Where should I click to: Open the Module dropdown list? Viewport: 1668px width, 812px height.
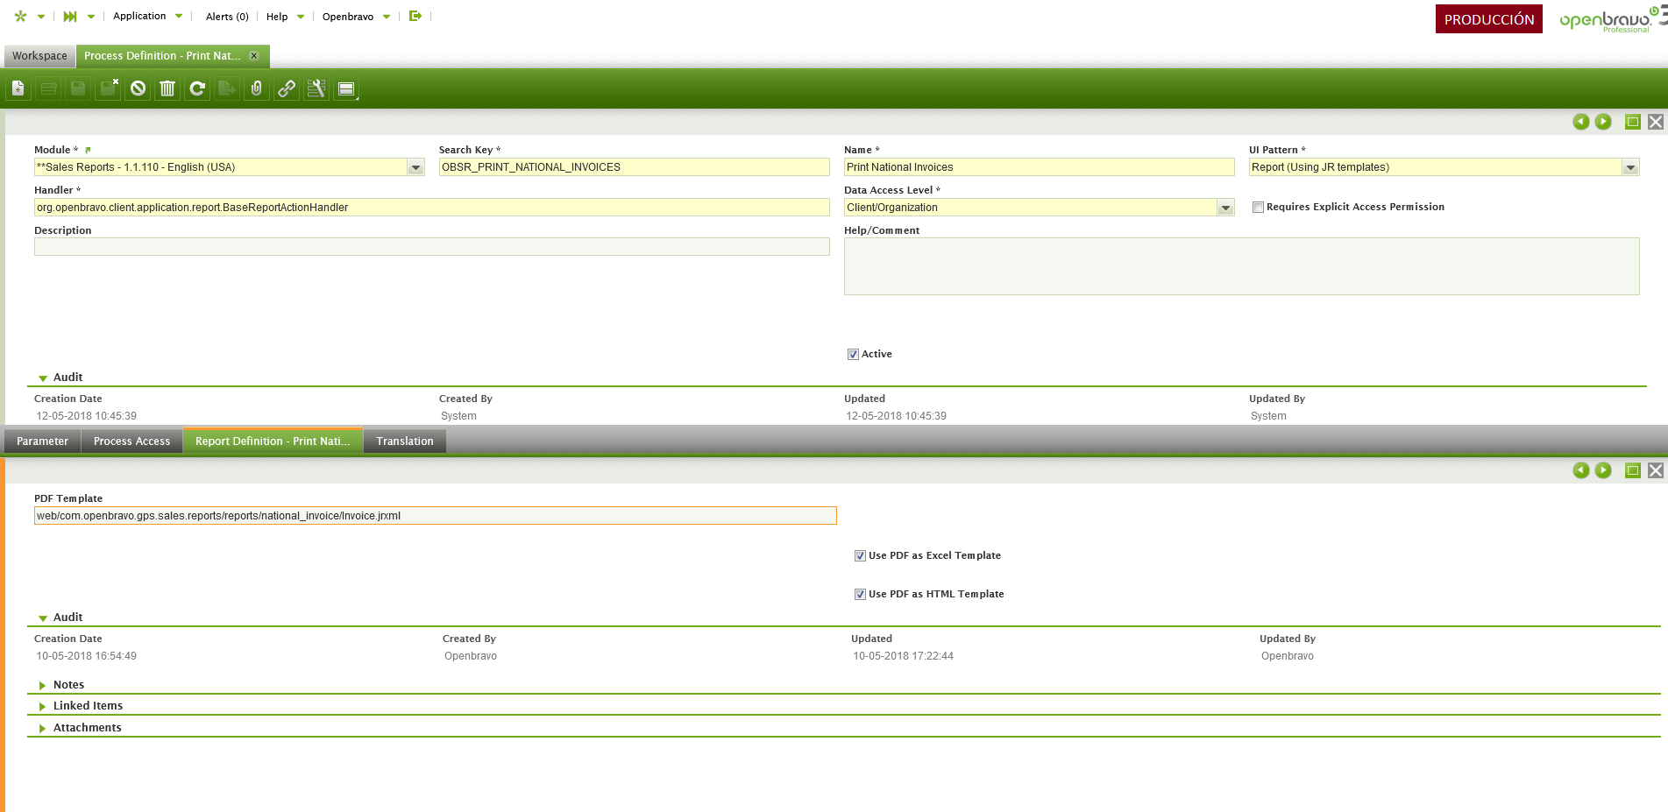415,167
